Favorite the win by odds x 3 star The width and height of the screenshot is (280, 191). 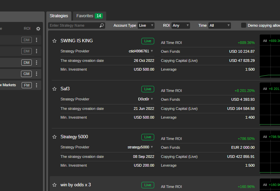[x=54, y=185]
